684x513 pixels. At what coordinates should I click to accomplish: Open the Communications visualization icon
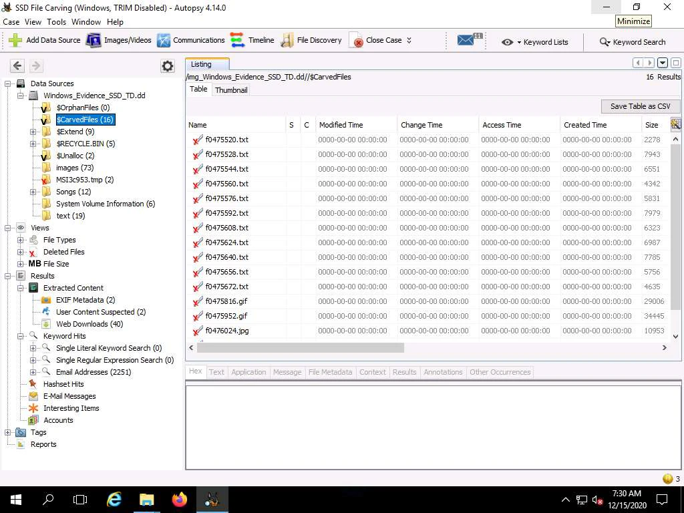pos(163,40)
